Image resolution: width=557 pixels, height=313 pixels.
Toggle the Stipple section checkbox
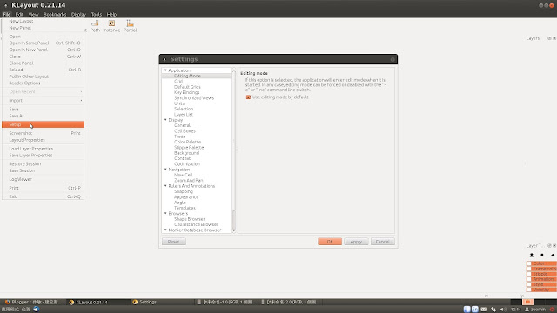coord(529,274)
